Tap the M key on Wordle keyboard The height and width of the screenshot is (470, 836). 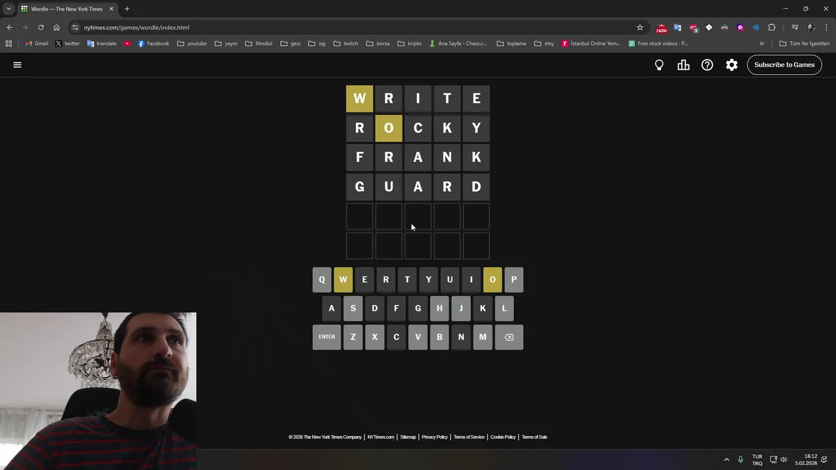point(483,337)
